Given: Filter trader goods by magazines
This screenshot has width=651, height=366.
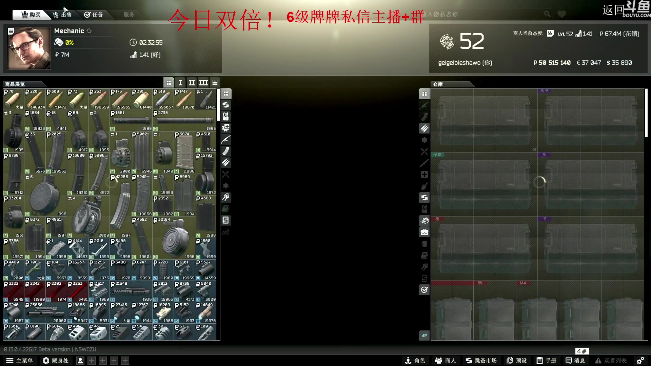Looking at the screenshot, I should pos(226,151).
